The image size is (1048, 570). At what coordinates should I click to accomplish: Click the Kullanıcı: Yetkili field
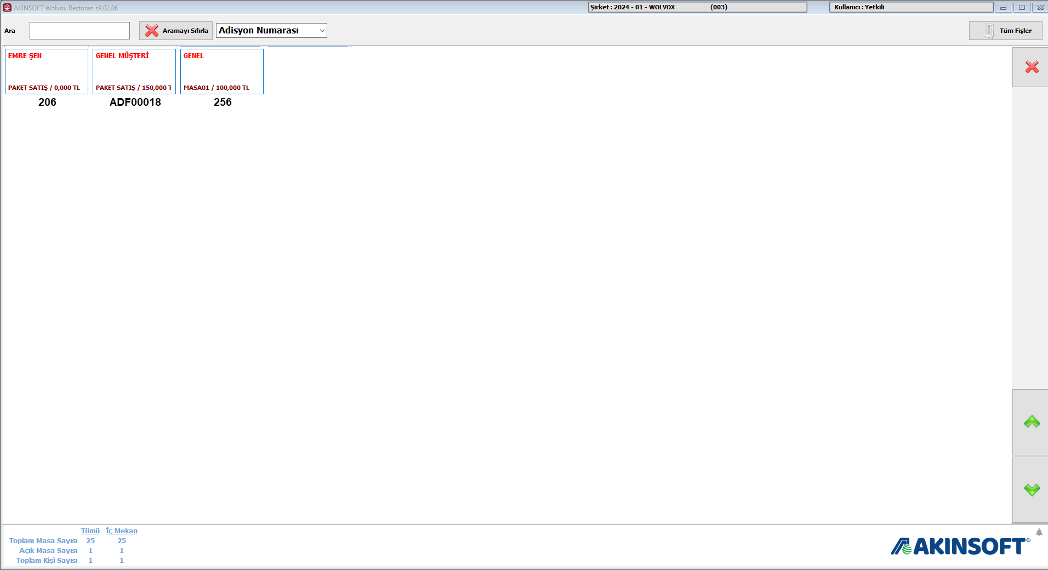tap(911, 7)
